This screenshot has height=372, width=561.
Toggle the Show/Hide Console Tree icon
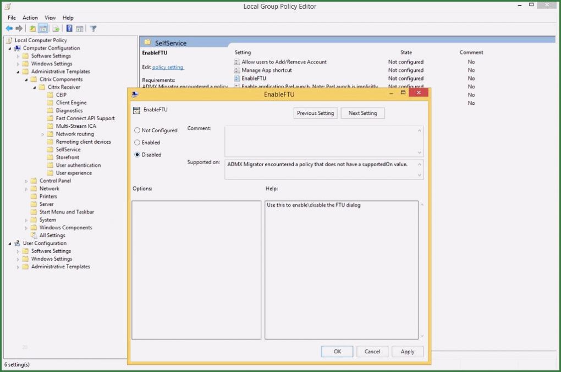[43, 29]
